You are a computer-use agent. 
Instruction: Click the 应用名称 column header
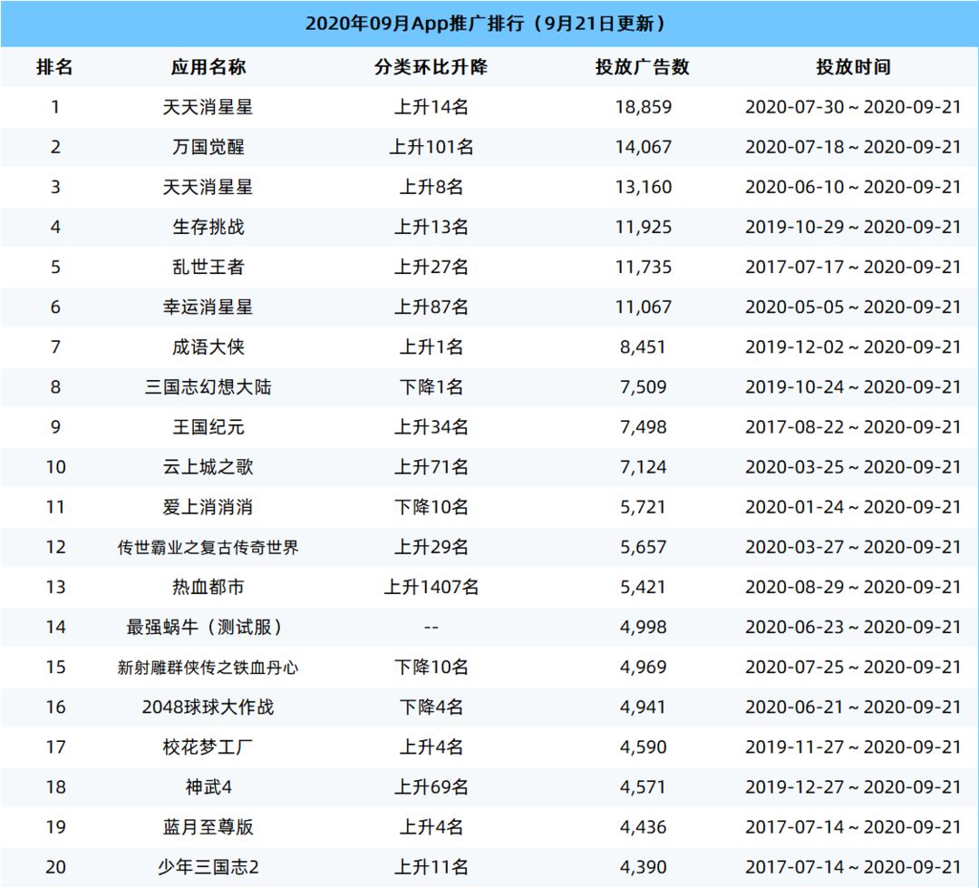pyautogui.click(x=208, y=67)
